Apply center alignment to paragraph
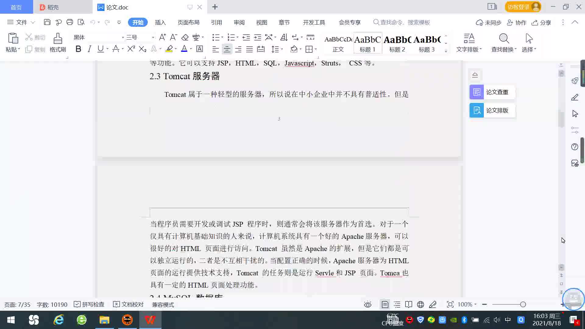Viewport: 585px width, 329px height. [227, 49]
